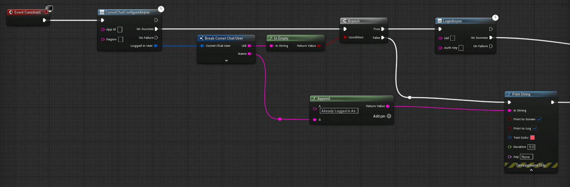Image resolution: width=570 pixels, height=187 pixels.
Task: Click the Logged in User output pin
Action: [156, 46]
